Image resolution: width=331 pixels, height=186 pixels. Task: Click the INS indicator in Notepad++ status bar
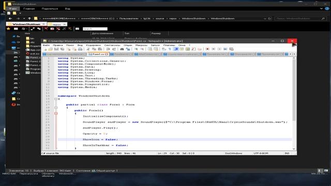(287, 153)
